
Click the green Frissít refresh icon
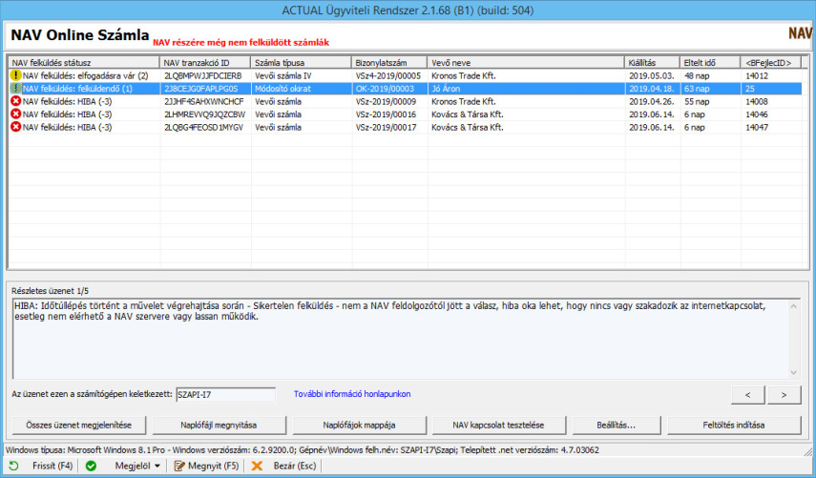pyautogui.click(x=12, y=467)
